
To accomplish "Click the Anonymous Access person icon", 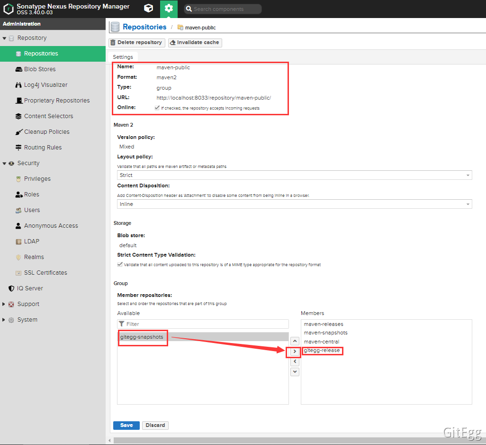I will (18, 226).
